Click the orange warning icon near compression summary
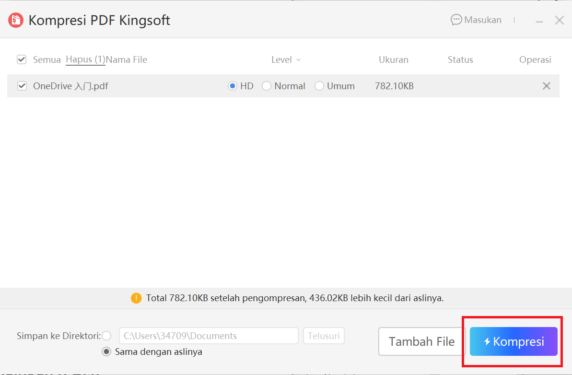The image size is (572, 375). [x=136, y=298]
